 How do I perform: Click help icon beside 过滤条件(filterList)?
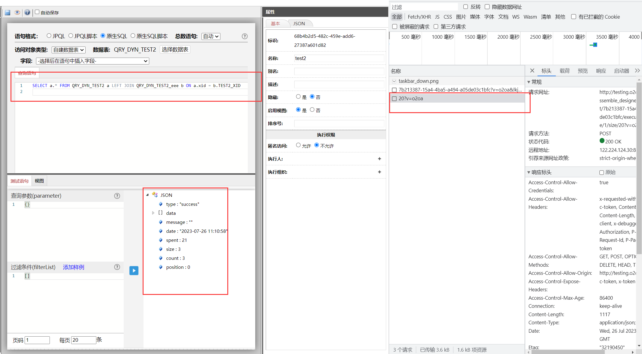tap(117, 267)
